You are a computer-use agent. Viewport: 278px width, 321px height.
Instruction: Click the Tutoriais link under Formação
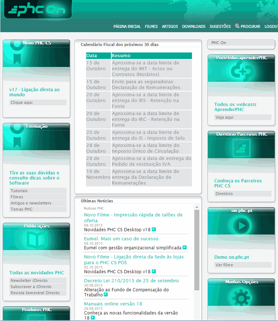coord(19,191)
